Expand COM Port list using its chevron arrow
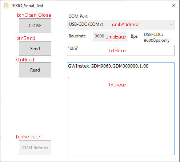The image size is (180, 162). [171, 25]
